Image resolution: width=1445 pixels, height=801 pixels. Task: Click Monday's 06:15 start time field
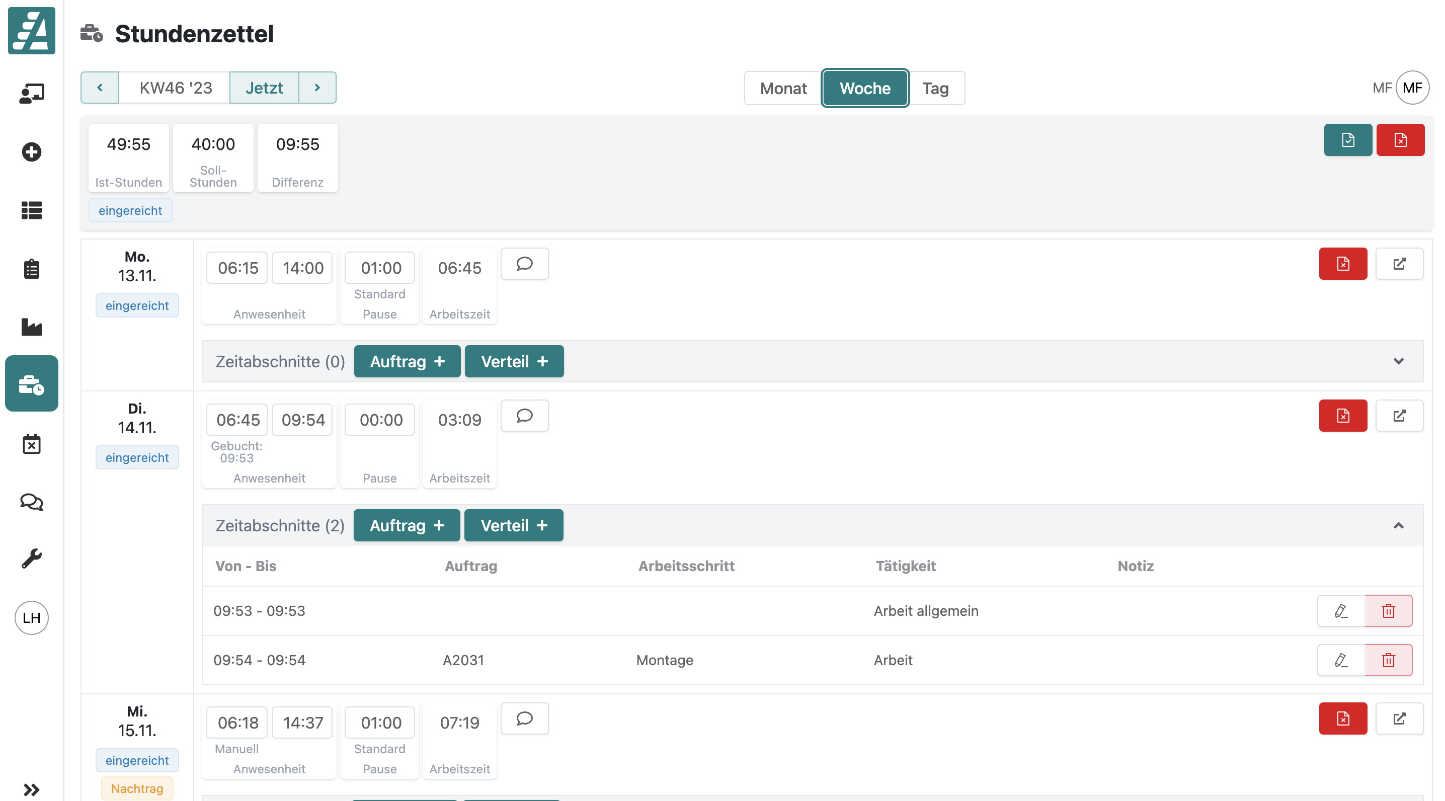click(x=237, y=268)
